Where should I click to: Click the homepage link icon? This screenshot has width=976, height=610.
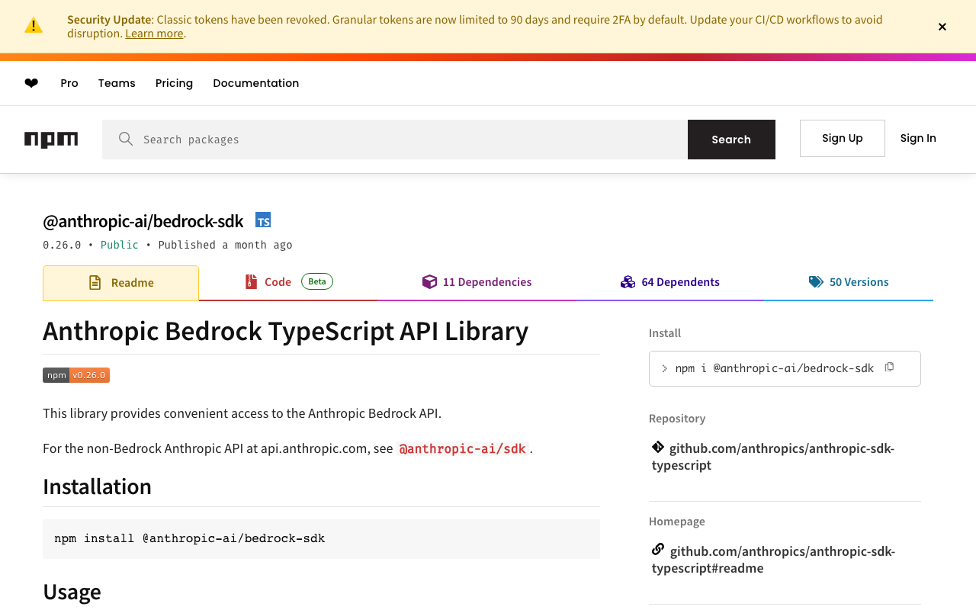pos(658,550)
